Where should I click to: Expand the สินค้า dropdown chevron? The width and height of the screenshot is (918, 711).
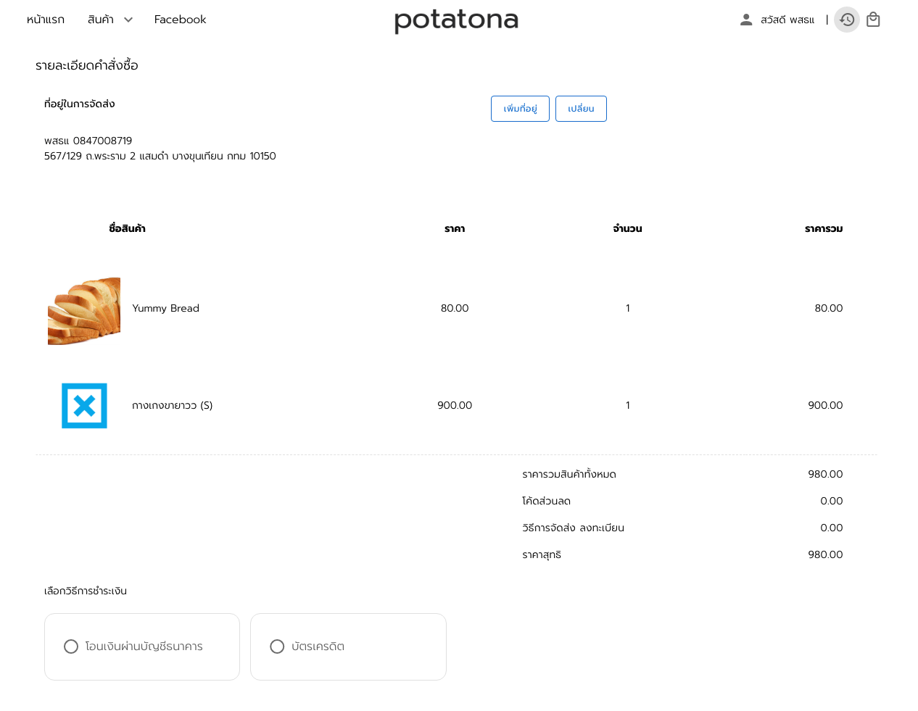tap(128, 20)
